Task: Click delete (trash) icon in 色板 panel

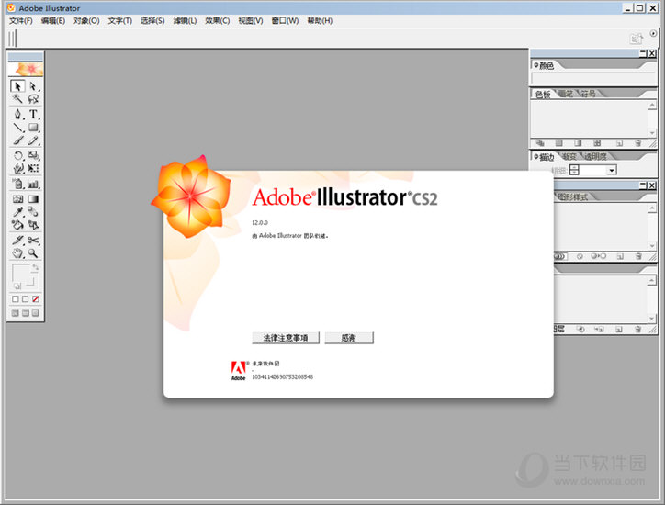Action: coord(637,143)
